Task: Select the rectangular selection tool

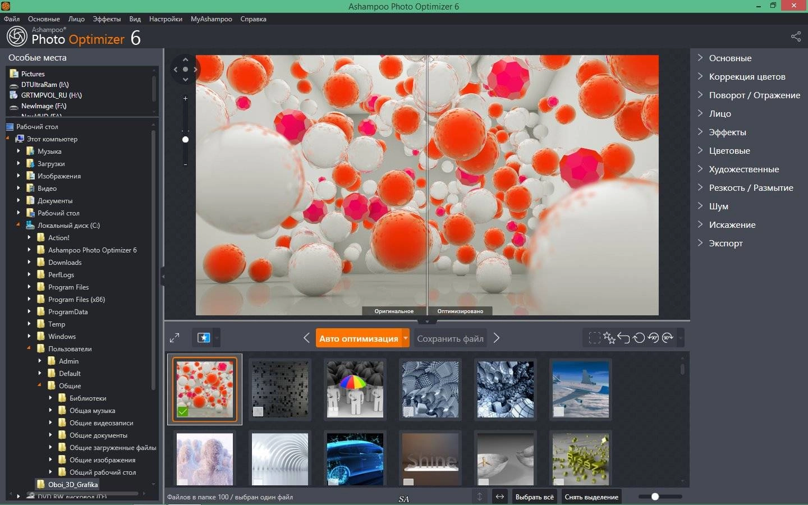Action: tap(594, 338)
